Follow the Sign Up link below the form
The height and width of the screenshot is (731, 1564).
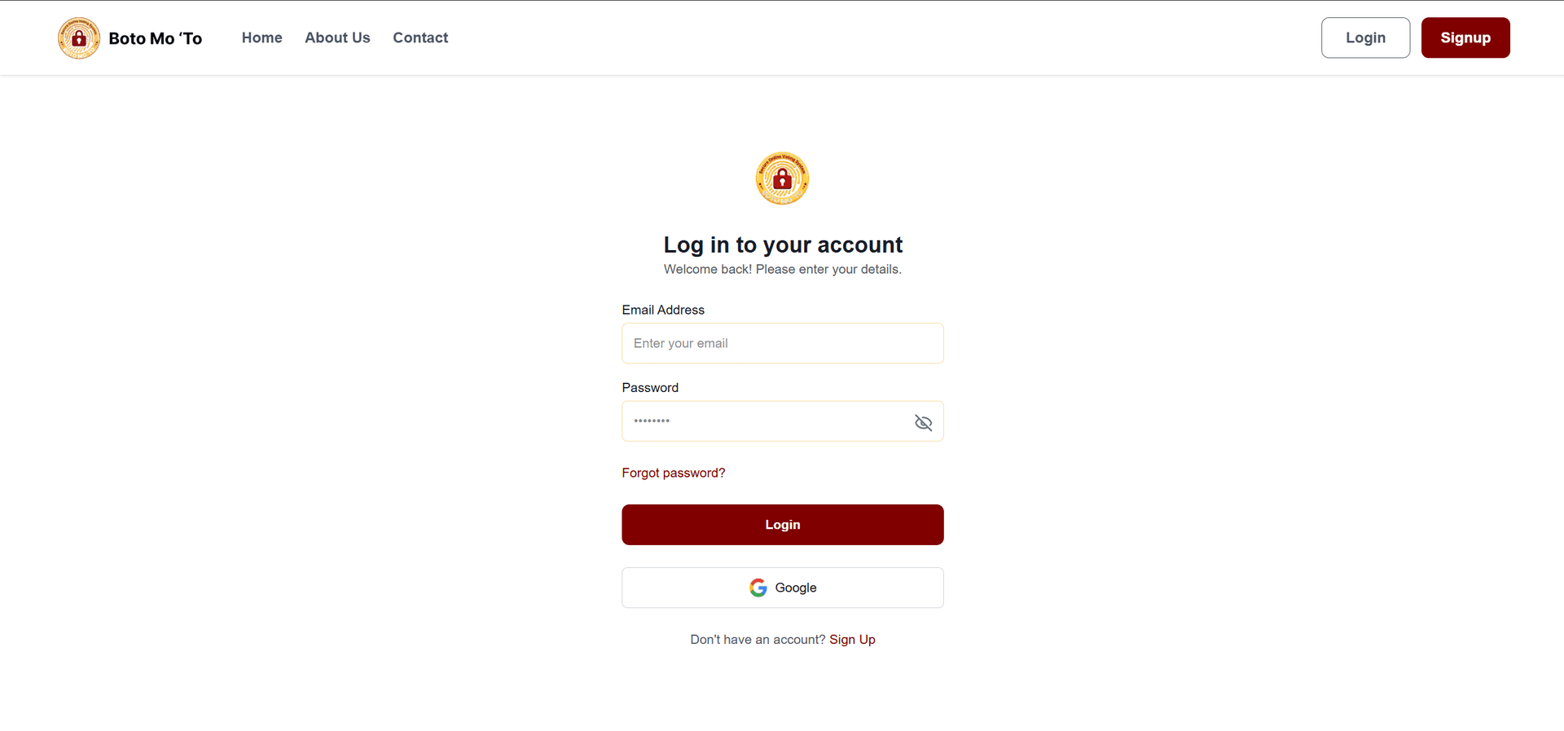click(x=852, y=640)
